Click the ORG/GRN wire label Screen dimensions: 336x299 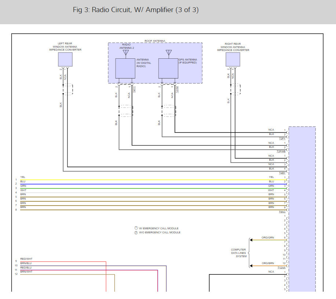(x=268, y=237)
